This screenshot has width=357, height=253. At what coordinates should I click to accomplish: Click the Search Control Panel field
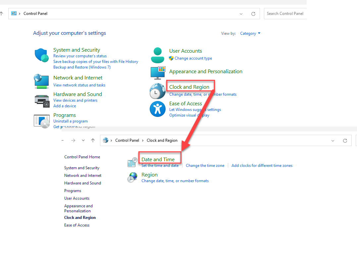tap(285, 14)
